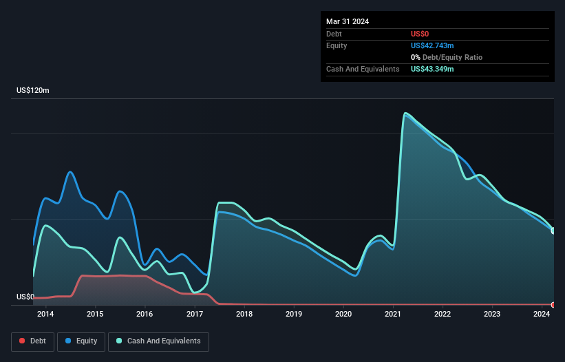Click the 2019 x-axis label
The width and height of the screenshot is (565, 362).
click(x=294, y=314)
